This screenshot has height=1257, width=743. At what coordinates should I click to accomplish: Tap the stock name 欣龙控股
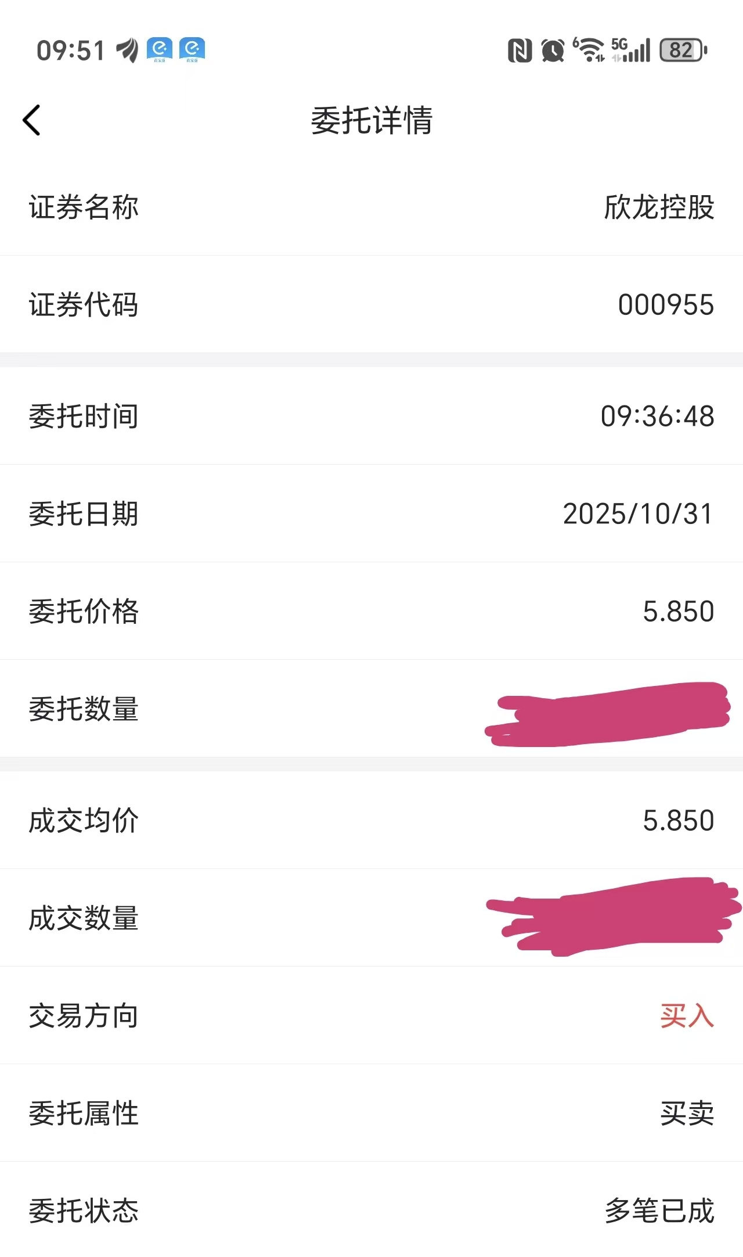coord(659,207)
